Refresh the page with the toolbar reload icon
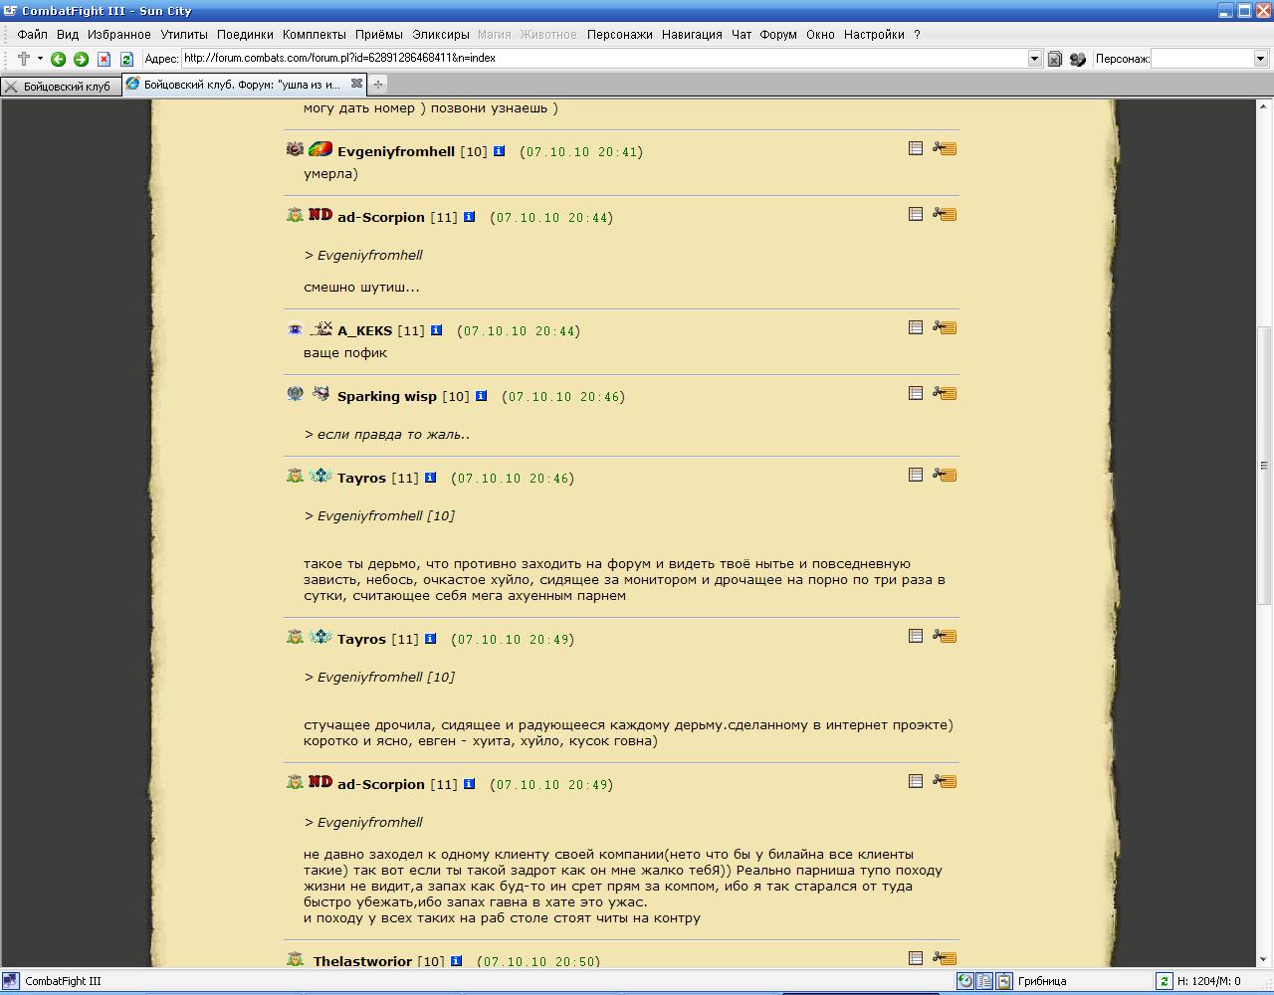 click(x=126, y=59)
